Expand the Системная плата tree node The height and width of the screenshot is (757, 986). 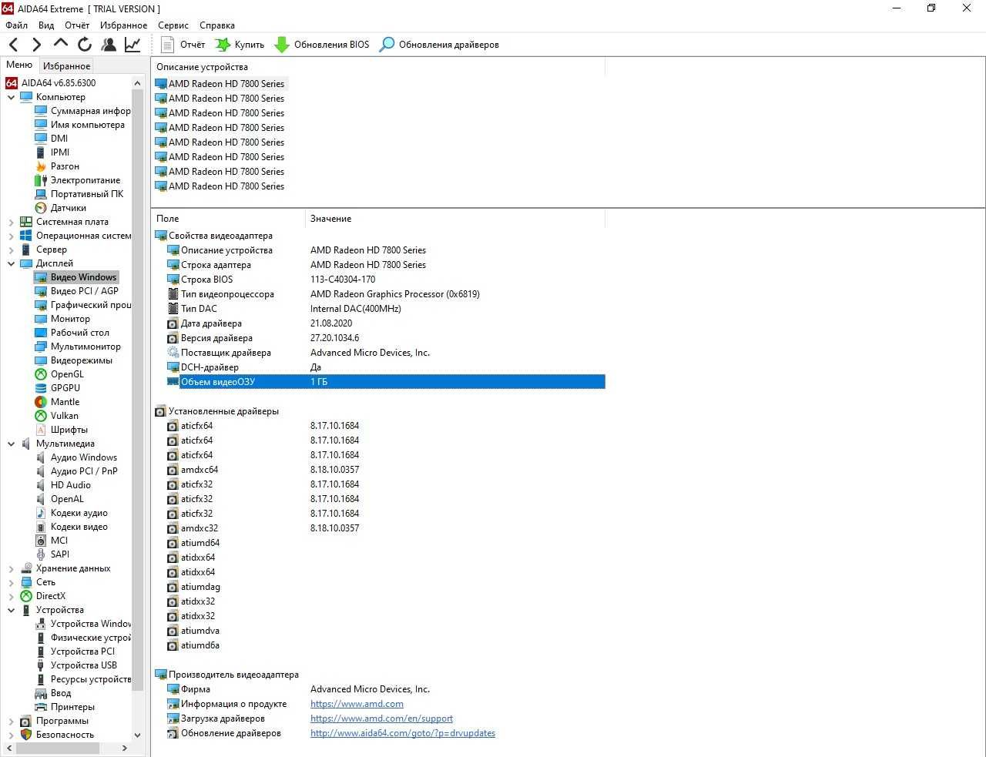coord(12,222)
